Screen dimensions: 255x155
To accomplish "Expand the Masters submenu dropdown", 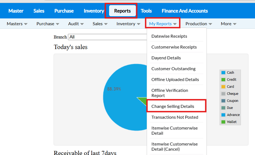I will tap(17, 24).
